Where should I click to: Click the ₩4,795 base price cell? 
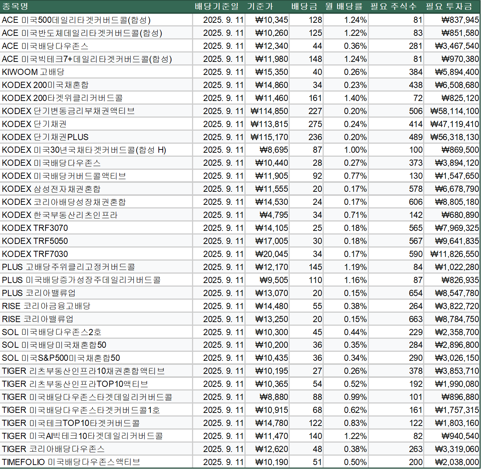pos(267,215)
